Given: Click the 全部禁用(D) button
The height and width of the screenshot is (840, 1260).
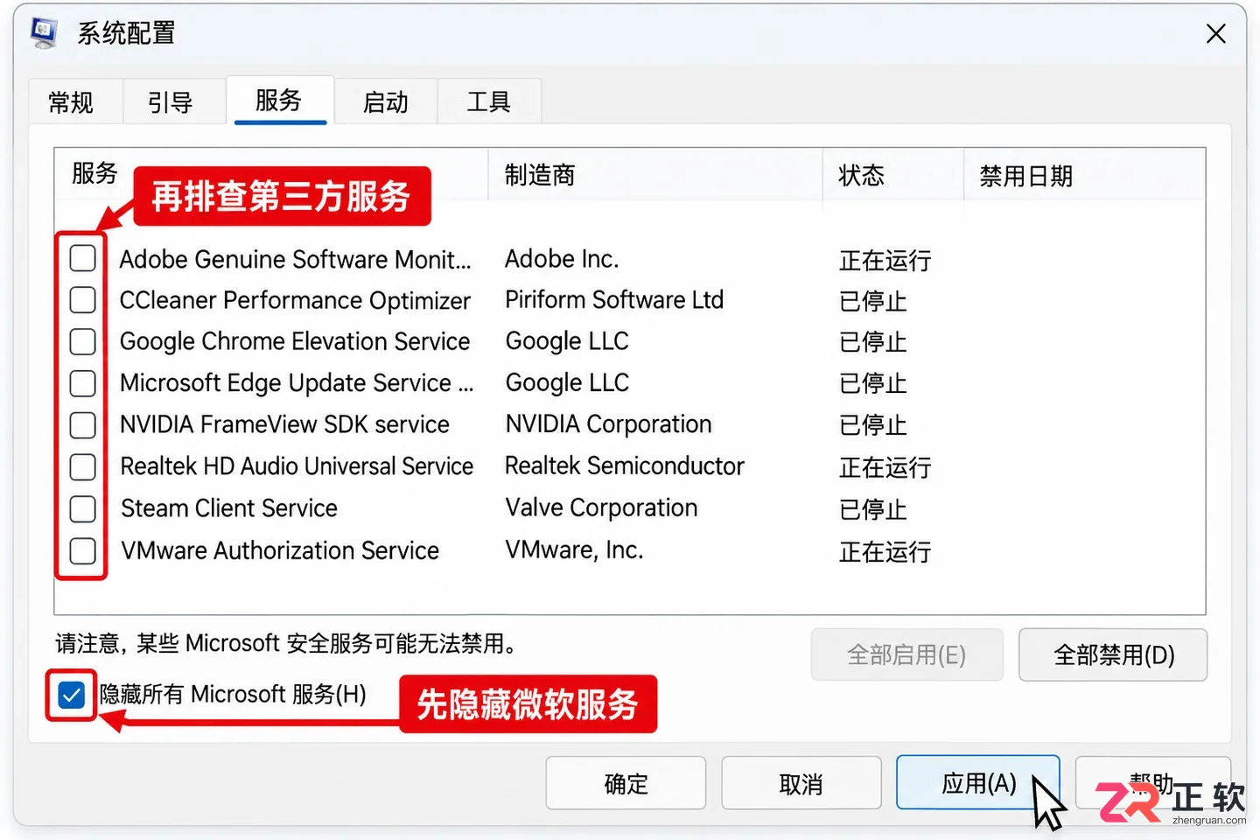Looking at the screenshot, I should tap(1113, 654).
